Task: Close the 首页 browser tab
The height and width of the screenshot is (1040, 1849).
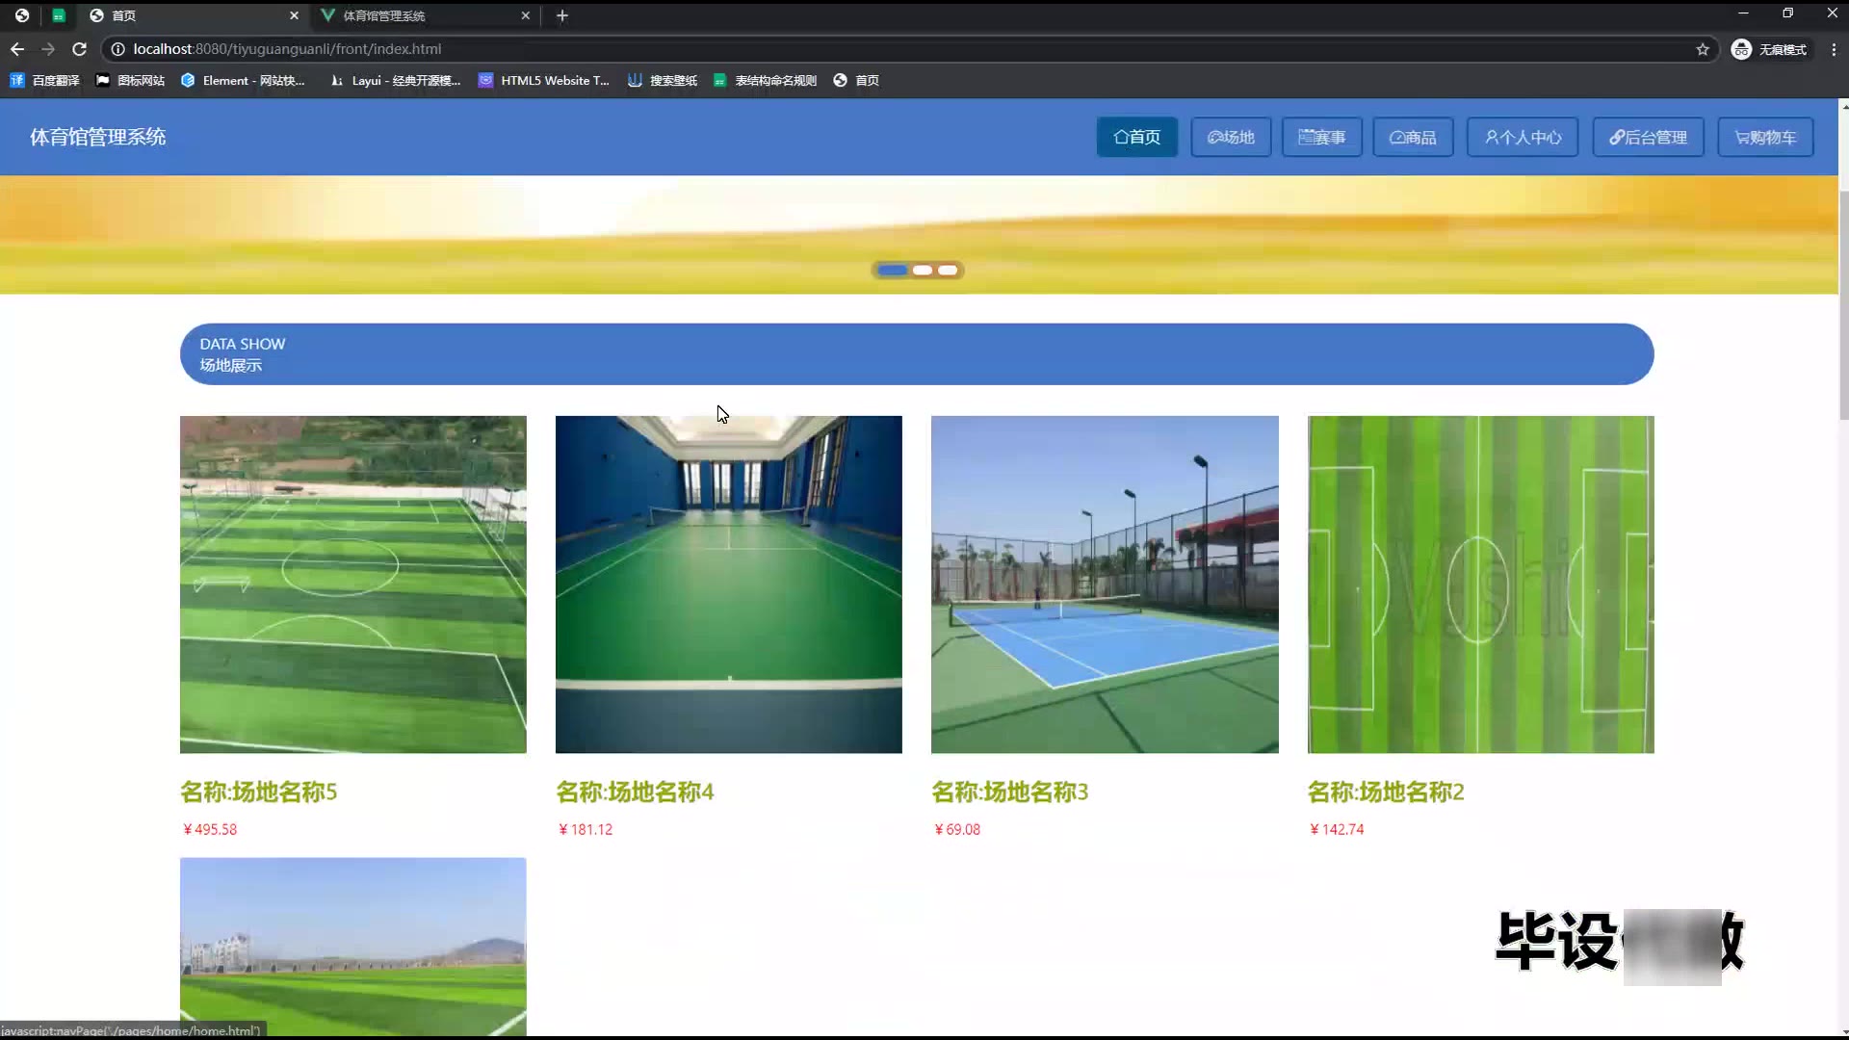Action: click(x=294, y=15)
